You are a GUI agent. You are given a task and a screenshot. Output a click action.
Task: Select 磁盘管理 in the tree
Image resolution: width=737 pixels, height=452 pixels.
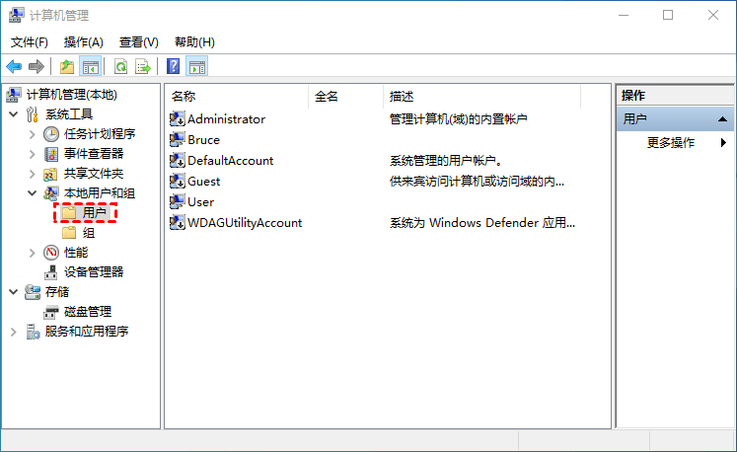point(87,311)
